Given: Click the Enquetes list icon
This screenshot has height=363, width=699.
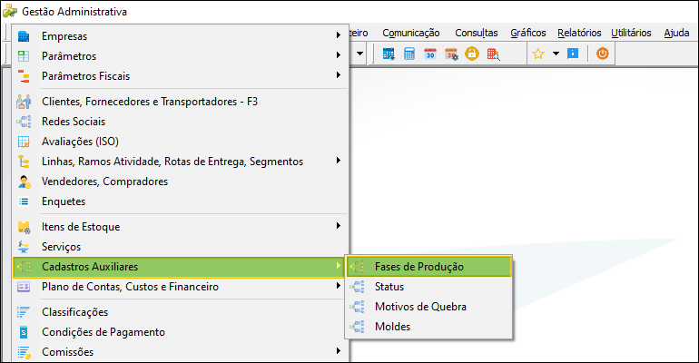Looking at the screenshot, I should click(24, 201).
